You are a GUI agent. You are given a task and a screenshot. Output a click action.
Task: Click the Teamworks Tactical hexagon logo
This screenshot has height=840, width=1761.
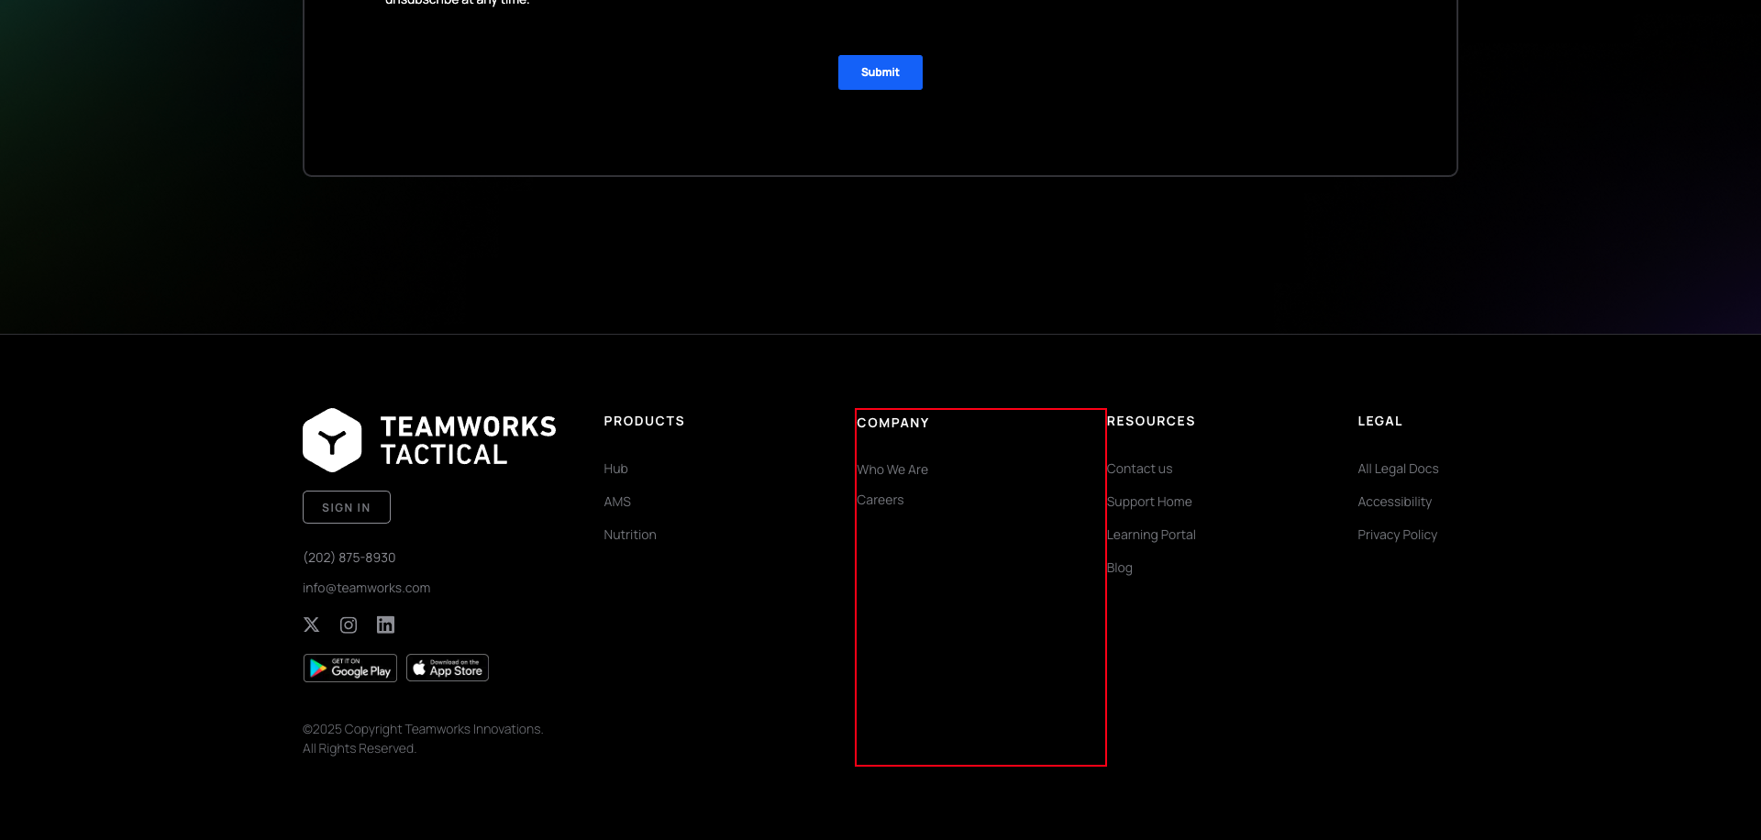(x=333, y=438)
